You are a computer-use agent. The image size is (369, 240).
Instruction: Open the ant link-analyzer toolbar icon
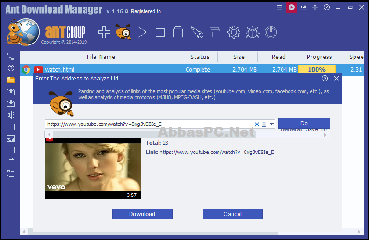click(x=123, y=32)
